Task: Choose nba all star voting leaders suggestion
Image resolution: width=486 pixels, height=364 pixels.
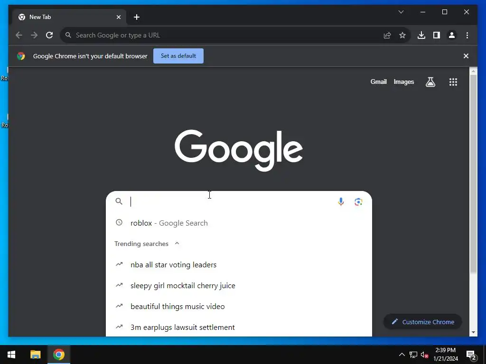Action: coord(239,264)
